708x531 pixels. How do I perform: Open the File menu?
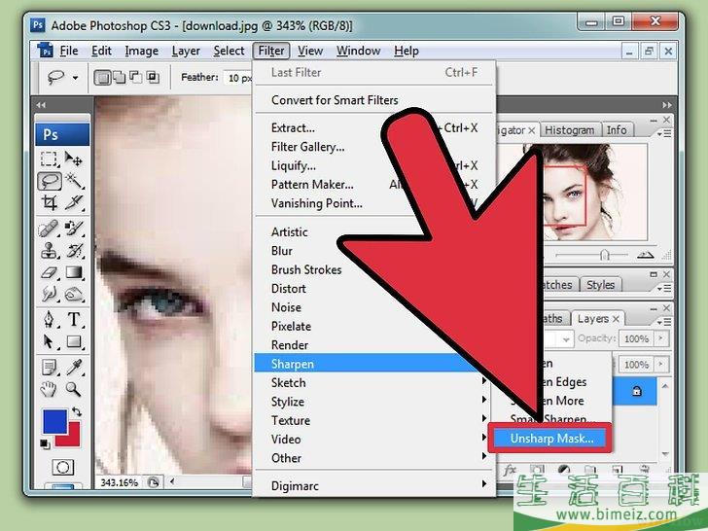[69, 51]
